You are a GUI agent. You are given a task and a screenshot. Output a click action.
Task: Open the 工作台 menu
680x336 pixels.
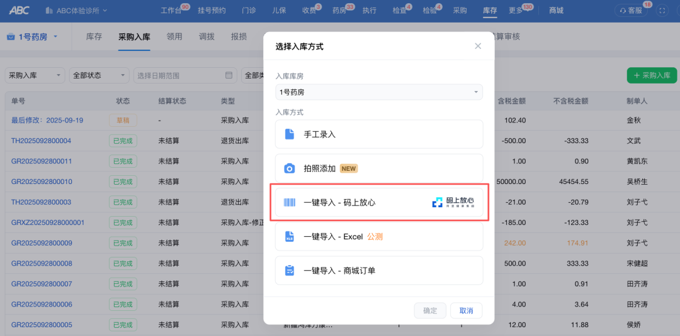pyautogui.click(x=171, y=11)
